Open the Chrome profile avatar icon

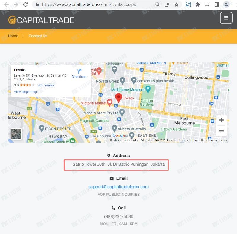pyautogui.click(x=226, y=4)
